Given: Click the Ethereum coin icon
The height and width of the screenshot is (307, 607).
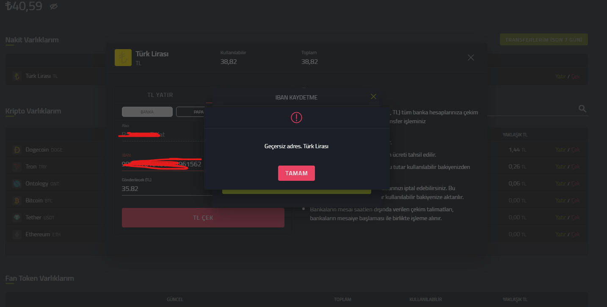Looking at the screenshot, I should [17, 234].
